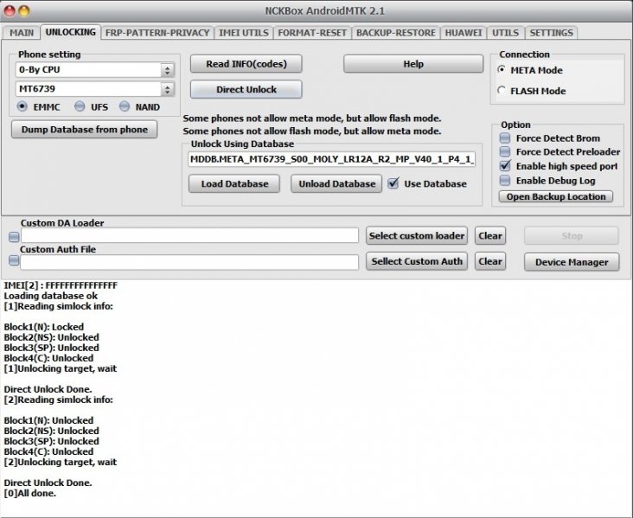Click log line '[2]Reading simlock info:'

coord(59,400)
